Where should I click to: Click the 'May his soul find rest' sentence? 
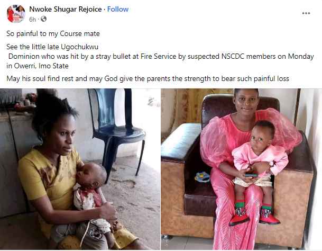(148, 78)
